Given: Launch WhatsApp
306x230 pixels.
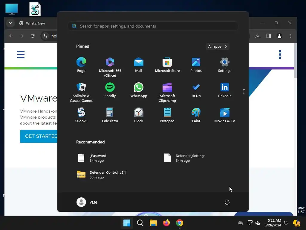Looking at the screenshot, I should click(x=139, y=90).
